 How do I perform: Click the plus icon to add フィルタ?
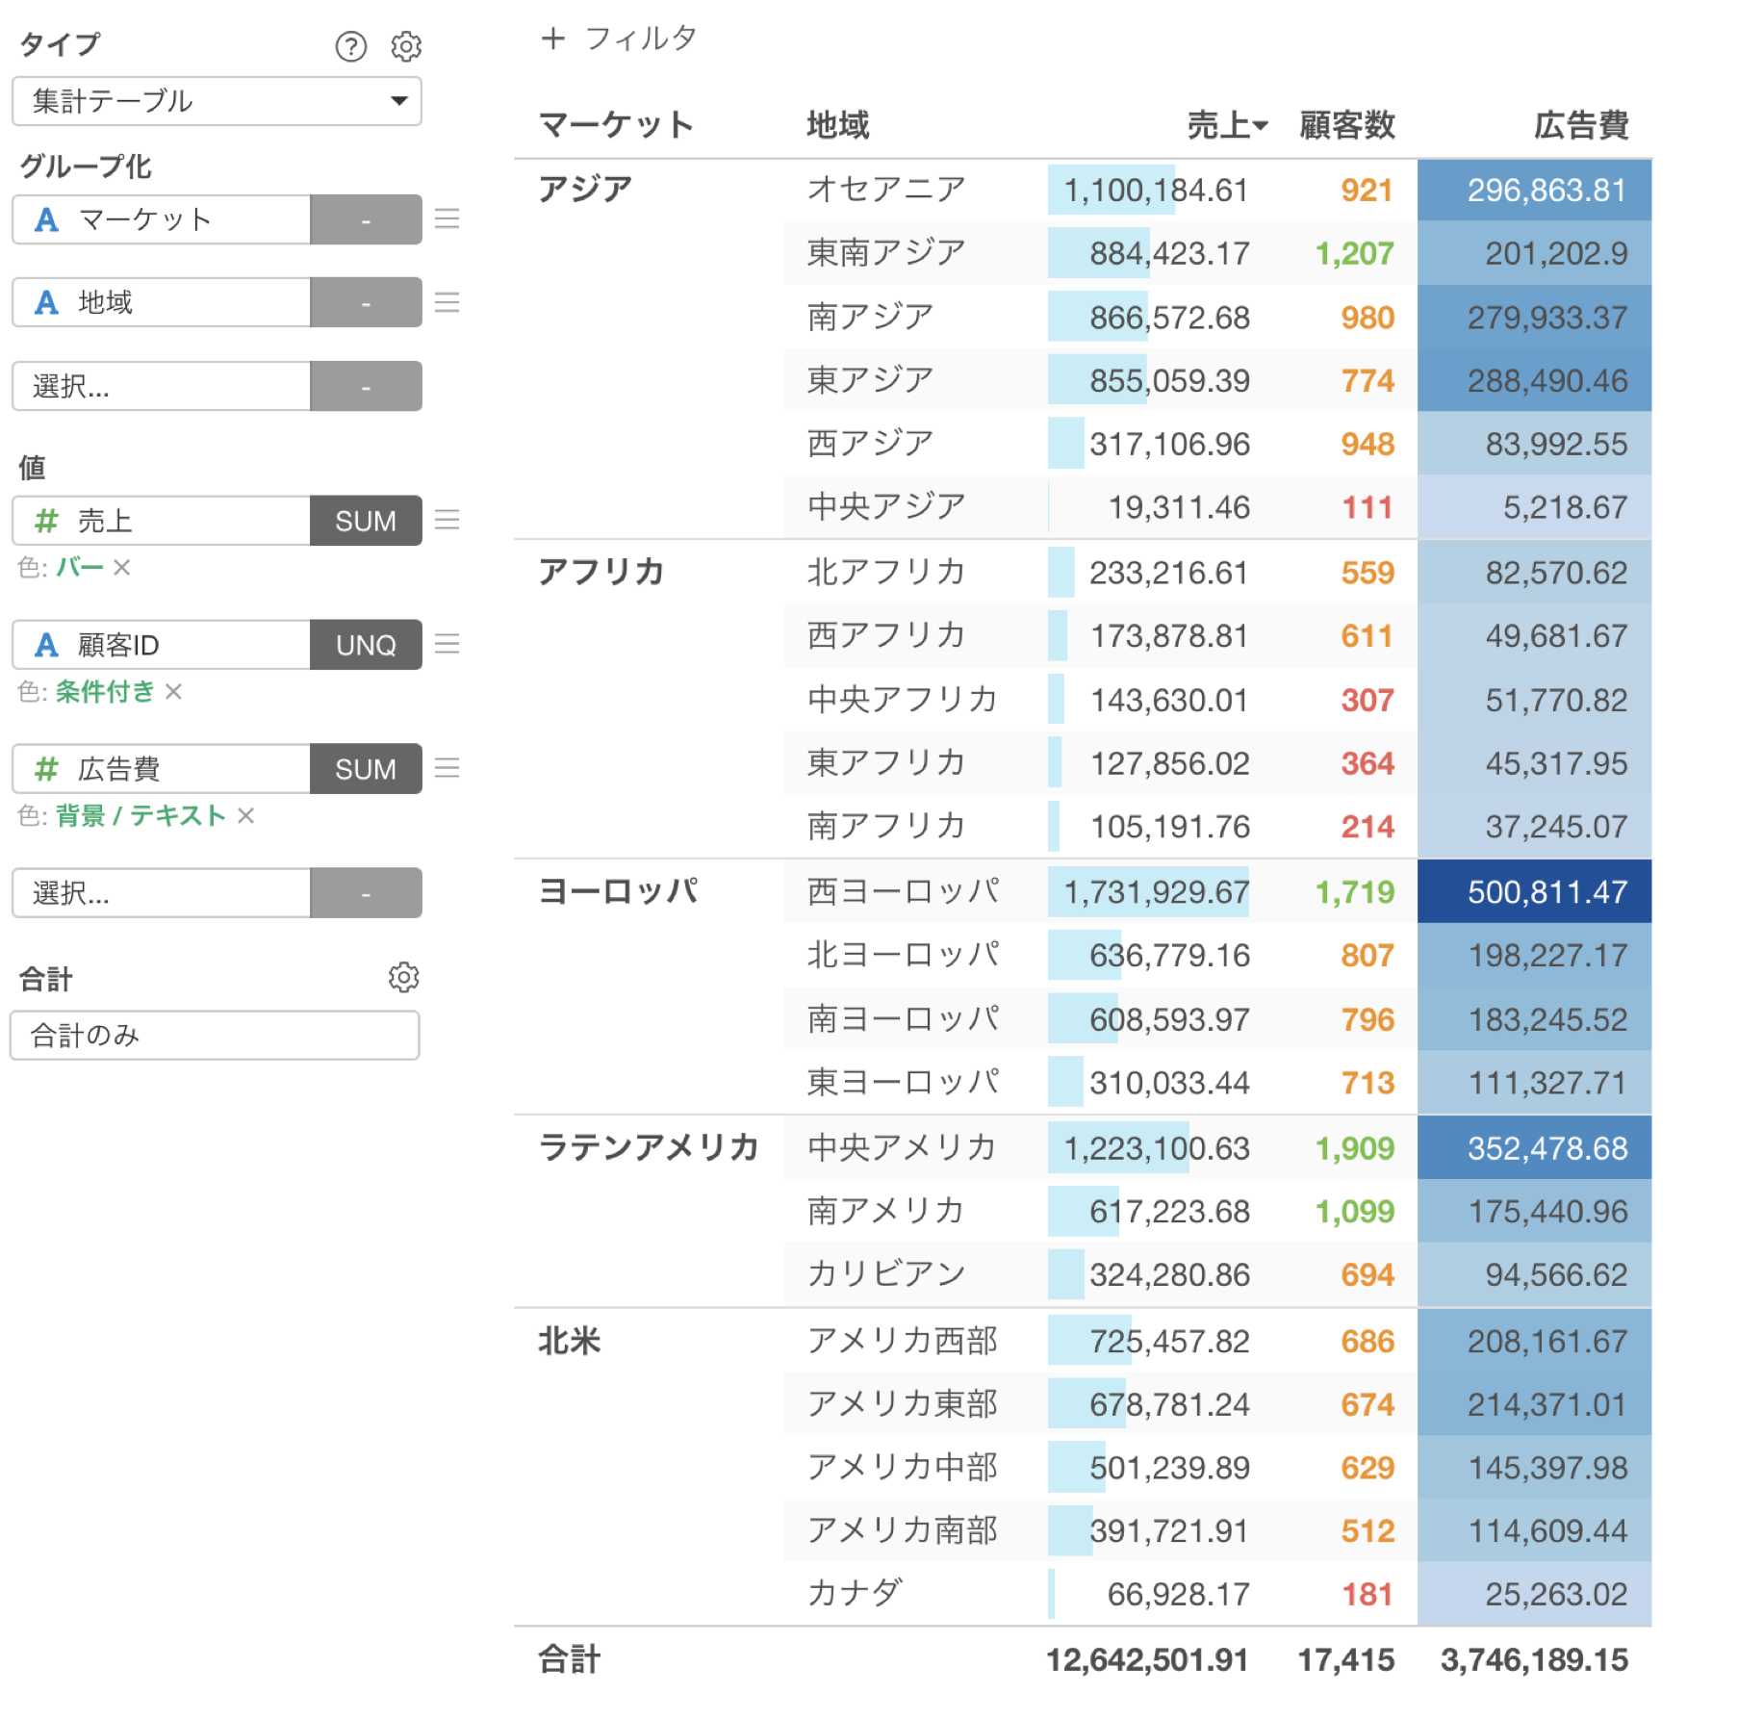click(x=552, y=38)
